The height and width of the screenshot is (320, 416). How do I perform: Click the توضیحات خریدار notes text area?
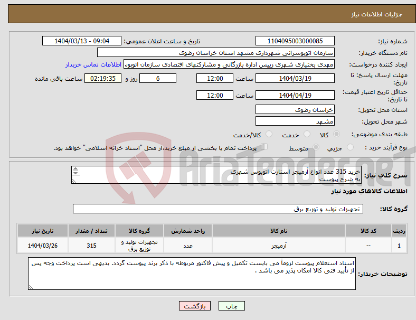[x=192, y=274]
